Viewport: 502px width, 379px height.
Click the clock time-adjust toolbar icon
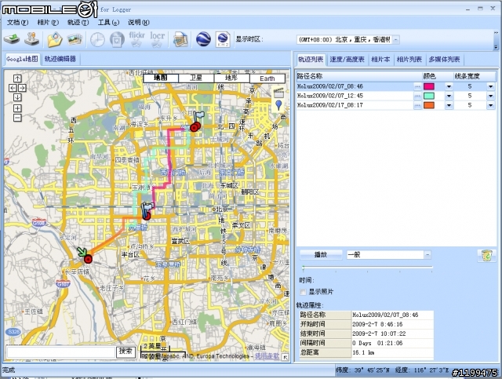(97, 40)
